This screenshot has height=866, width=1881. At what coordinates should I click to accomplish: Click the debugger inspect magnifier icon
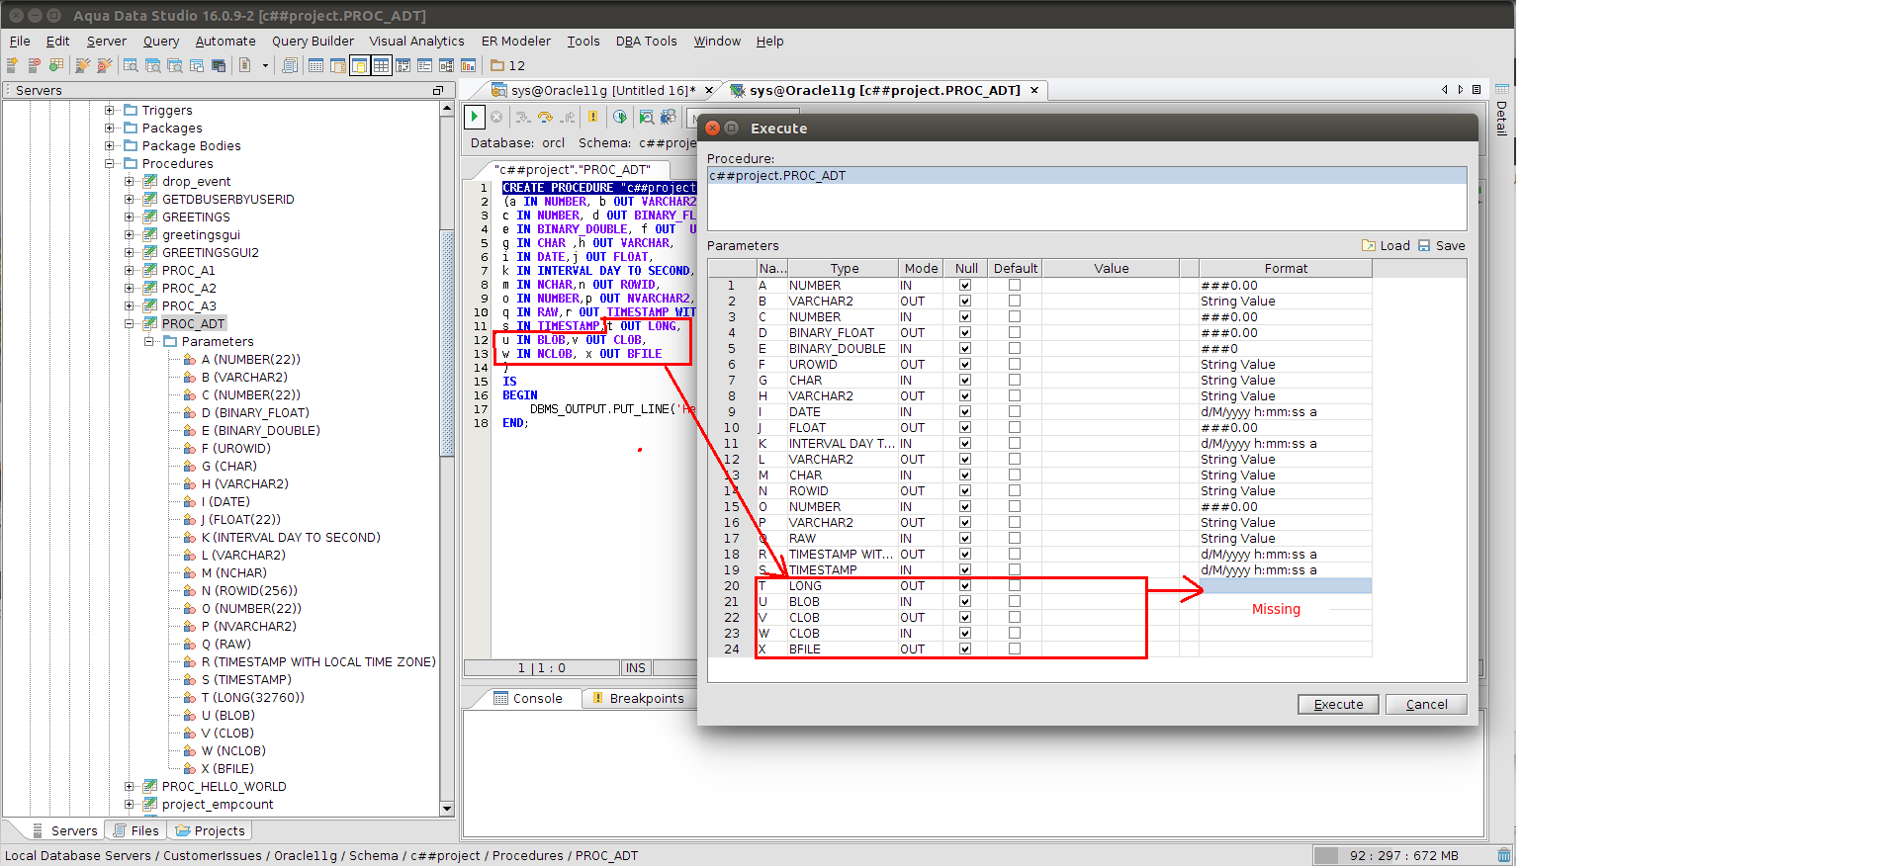[x=647, y=117]
